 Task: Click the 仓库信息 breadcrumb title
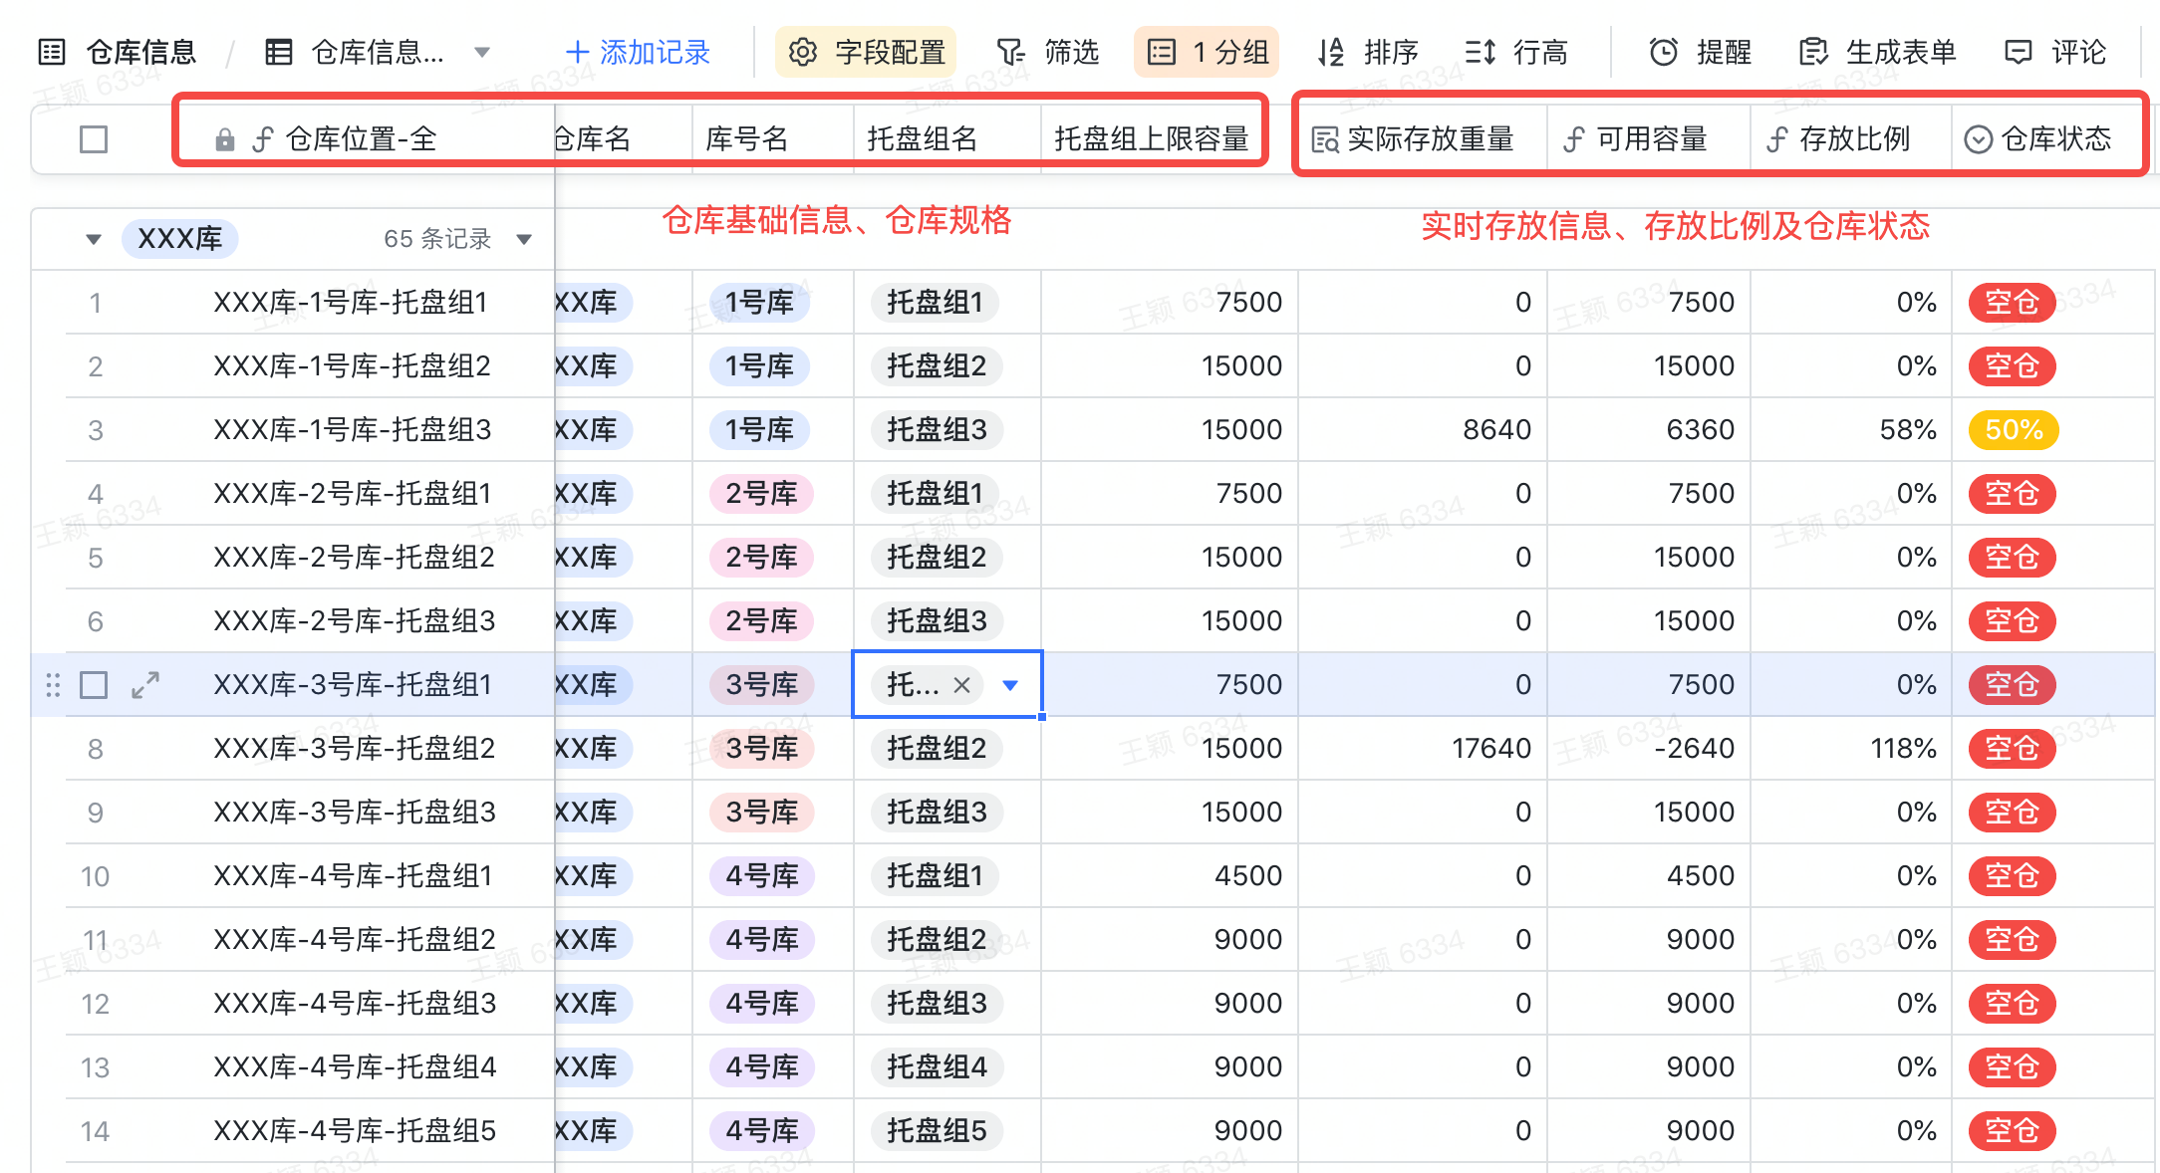point(140,52)
